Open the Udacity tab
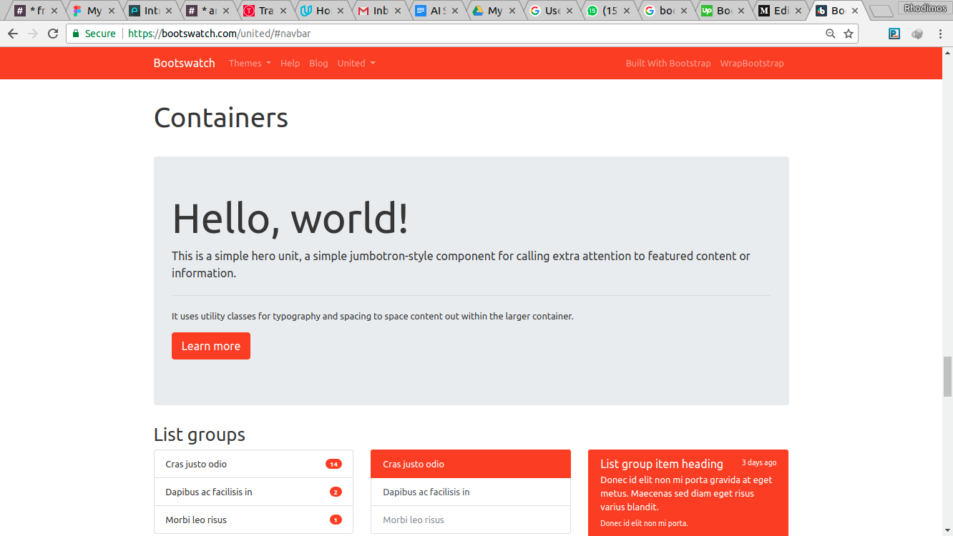953x536 pixels. tap(321, 10)
